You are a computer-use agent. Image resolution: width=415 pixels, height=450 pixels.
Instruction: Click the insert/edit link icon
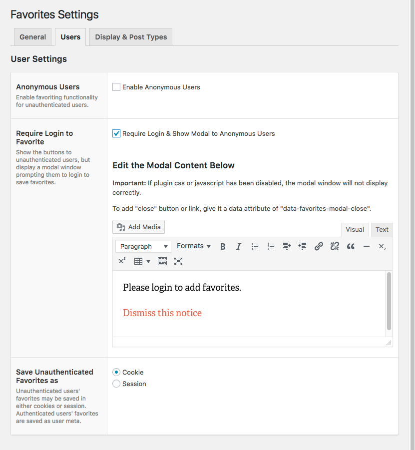(x=319, y=246)
